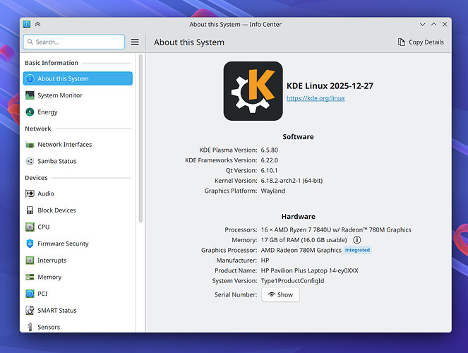This screenshot has height=353, width=468.
Task: Open Network Interfaces in sidebar
Action: [x=64, y=145]
